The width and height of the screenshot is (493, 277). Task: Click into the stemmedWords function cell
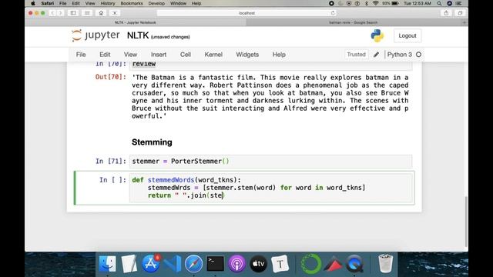coord(270,188)
